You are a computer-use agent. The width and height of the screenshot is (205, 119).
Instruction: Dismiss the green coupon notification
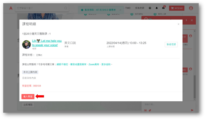(120, 10)
